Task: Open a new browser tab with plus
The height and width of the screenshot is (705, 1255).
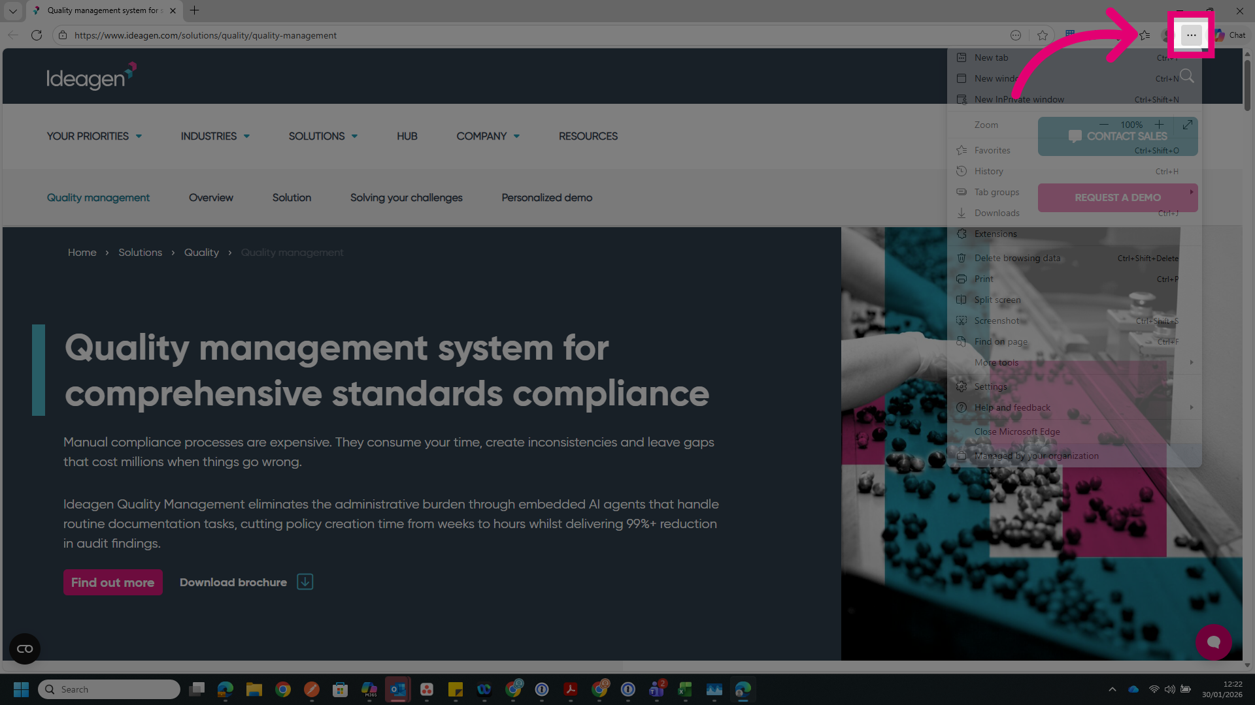Action: click(194, 10)
